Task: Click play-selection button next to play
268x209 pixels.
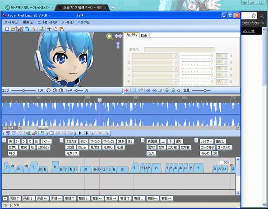Action: point(86,133)
